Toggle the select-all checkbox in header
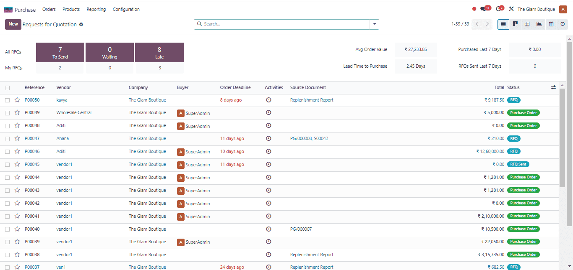573x270 pixels. 7,87
